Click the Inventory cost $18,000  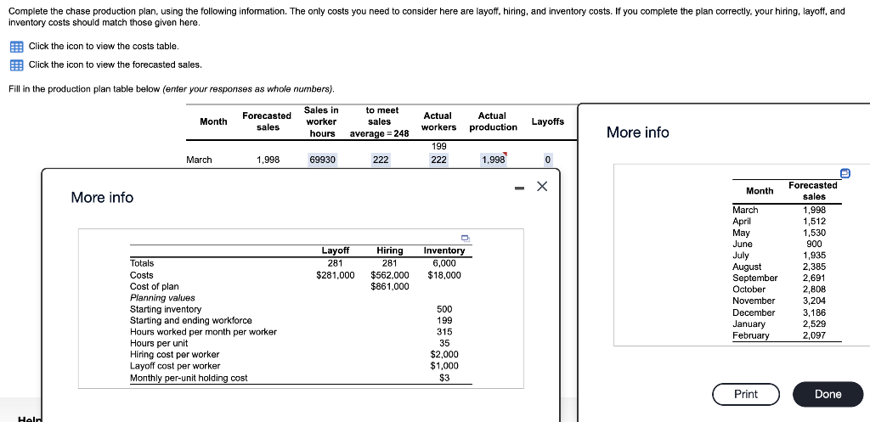pyautogui.click(x=444, y=275)
